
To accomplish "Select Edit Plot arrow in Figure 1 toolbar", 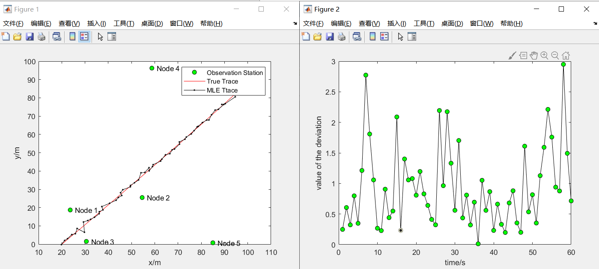I will point(100,36).
